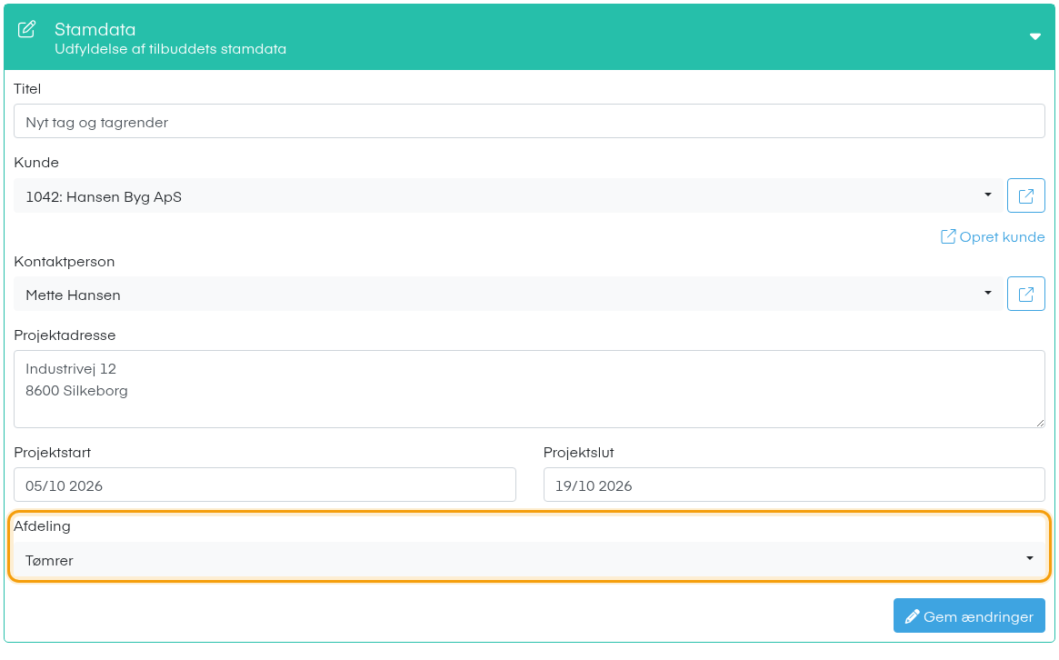
Task: Focus the Titel input field
Action: coord(529,122)
